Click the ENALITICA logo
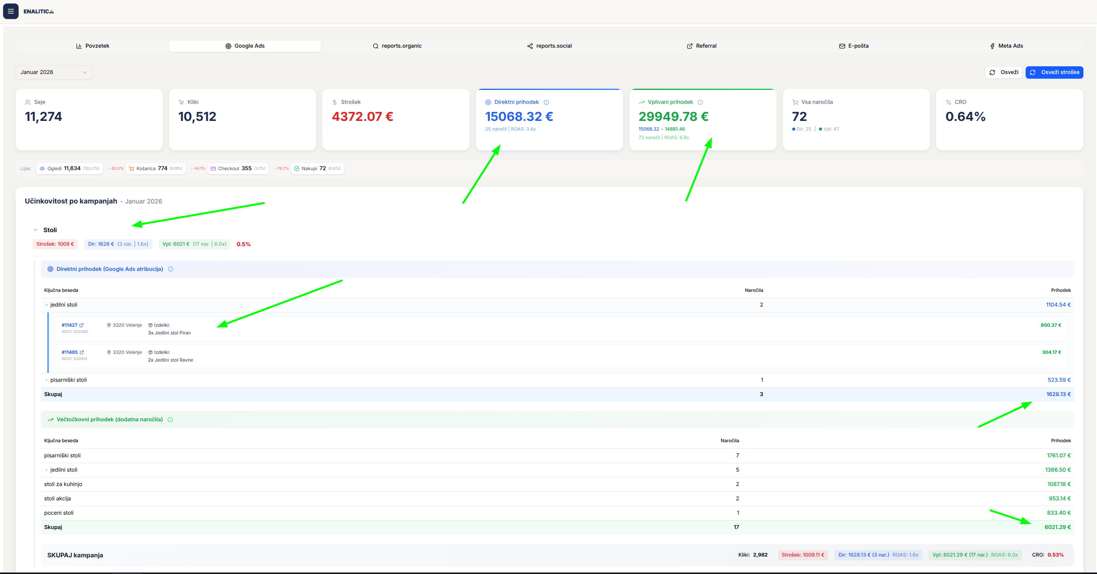 tap(39, 12)
